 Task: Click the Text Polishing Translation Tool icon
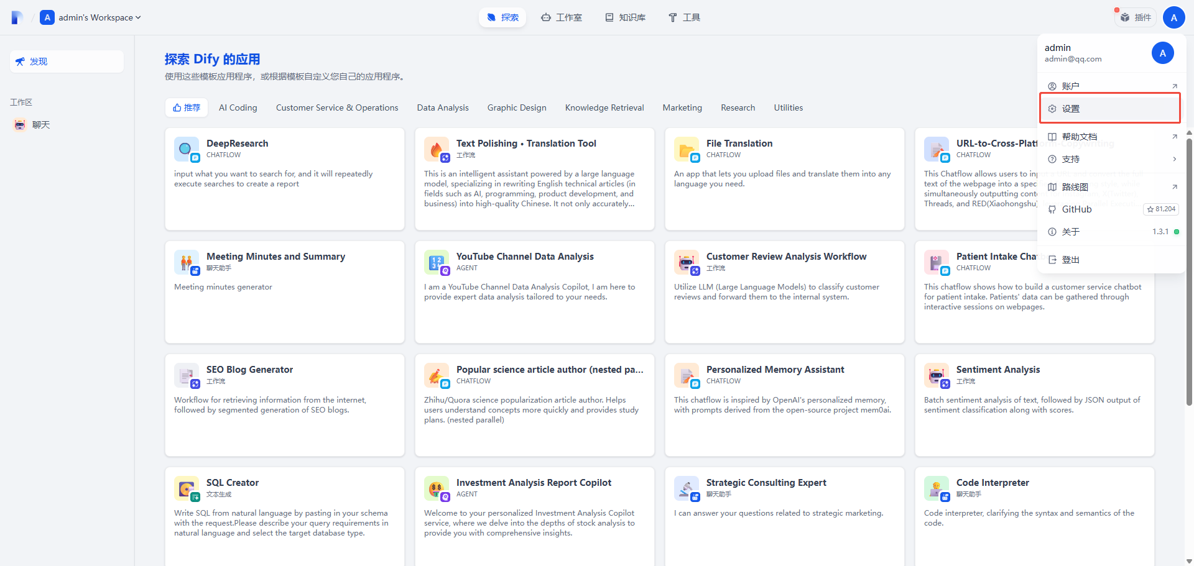click(437, 149)
